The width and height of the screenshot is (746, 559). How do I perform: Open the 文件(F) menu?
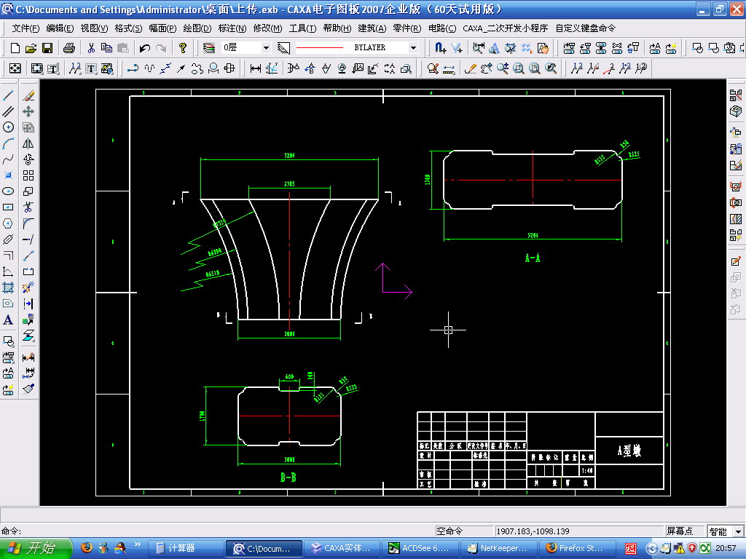(25, 28)
